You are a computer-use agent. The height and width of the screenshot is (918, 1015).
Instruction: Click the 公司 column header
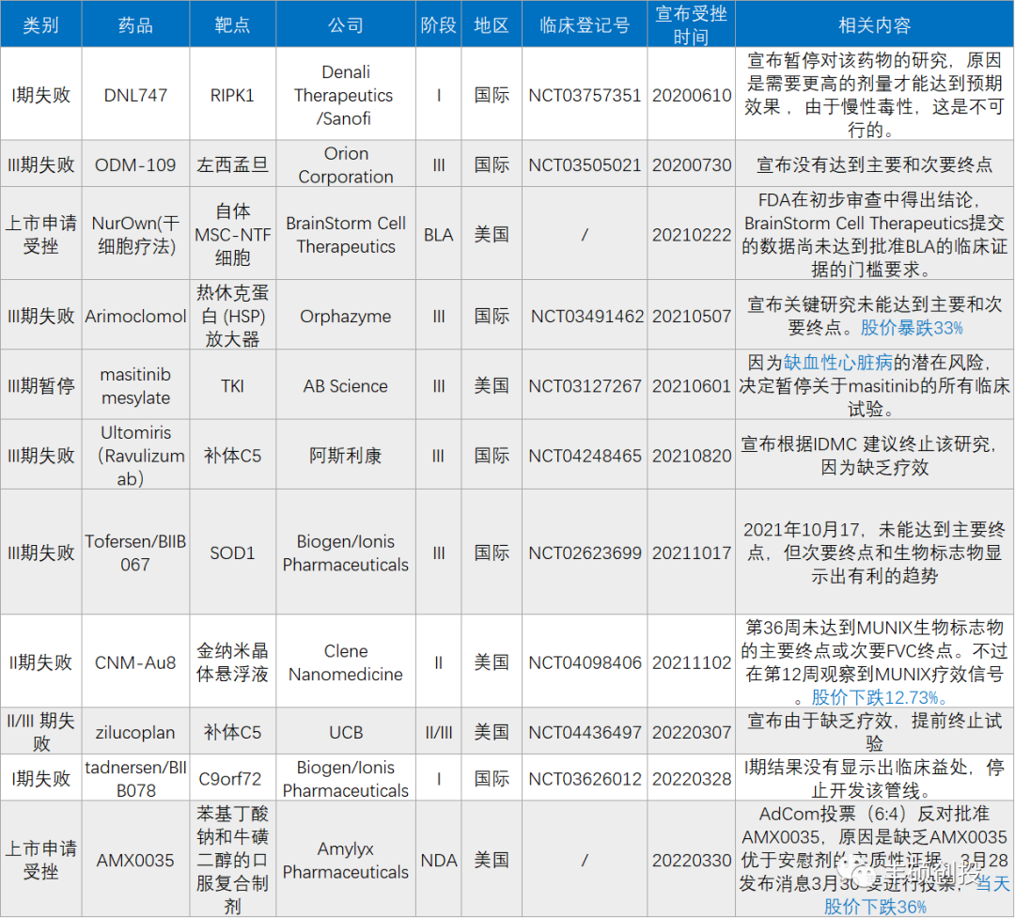point(346,24)
